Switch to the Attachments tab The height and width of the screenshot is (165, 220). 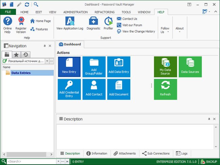pos(125,154)
